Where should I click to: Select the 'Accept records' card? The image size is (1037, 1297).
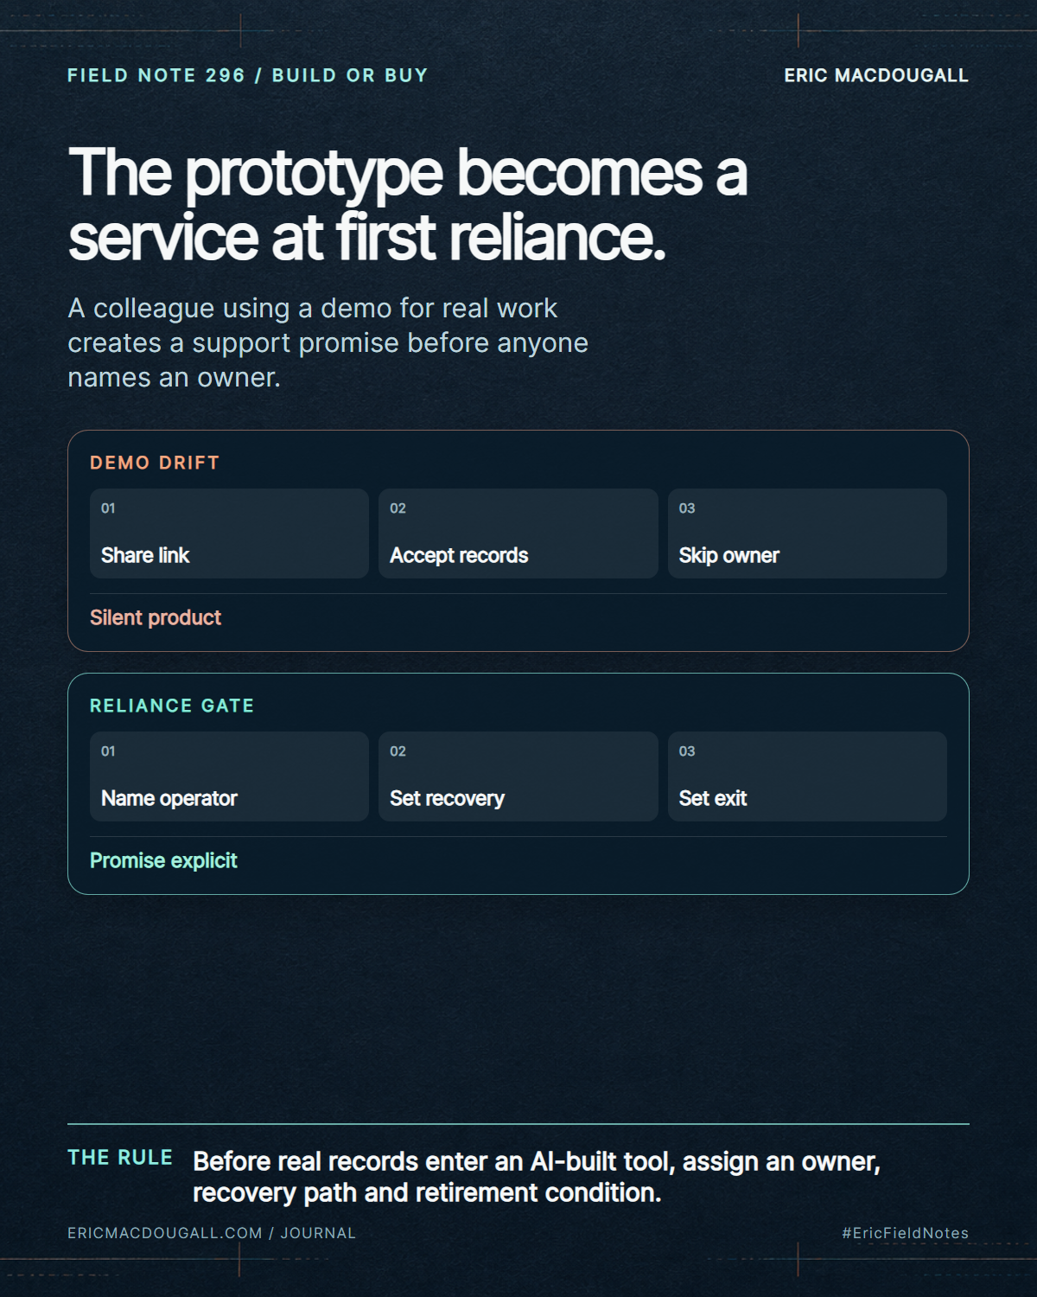click(518, 533)
